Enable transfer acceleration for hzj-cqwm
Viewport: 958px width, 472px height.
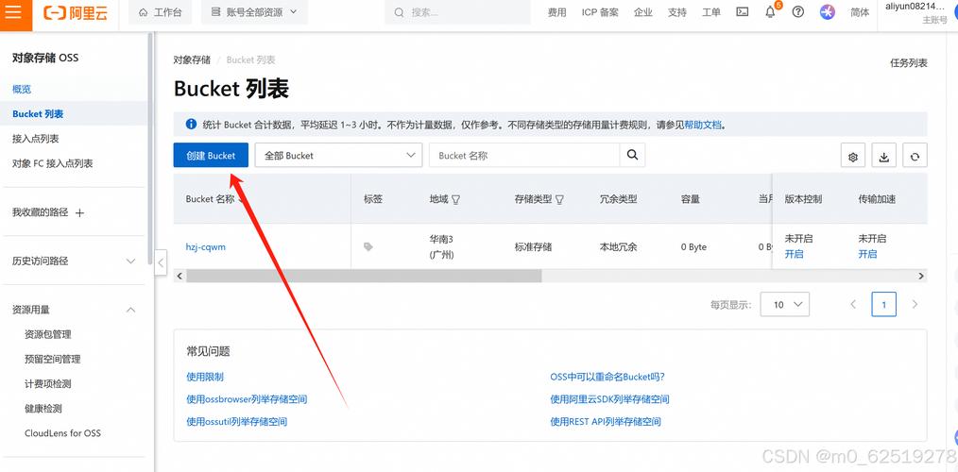[867, 254]
